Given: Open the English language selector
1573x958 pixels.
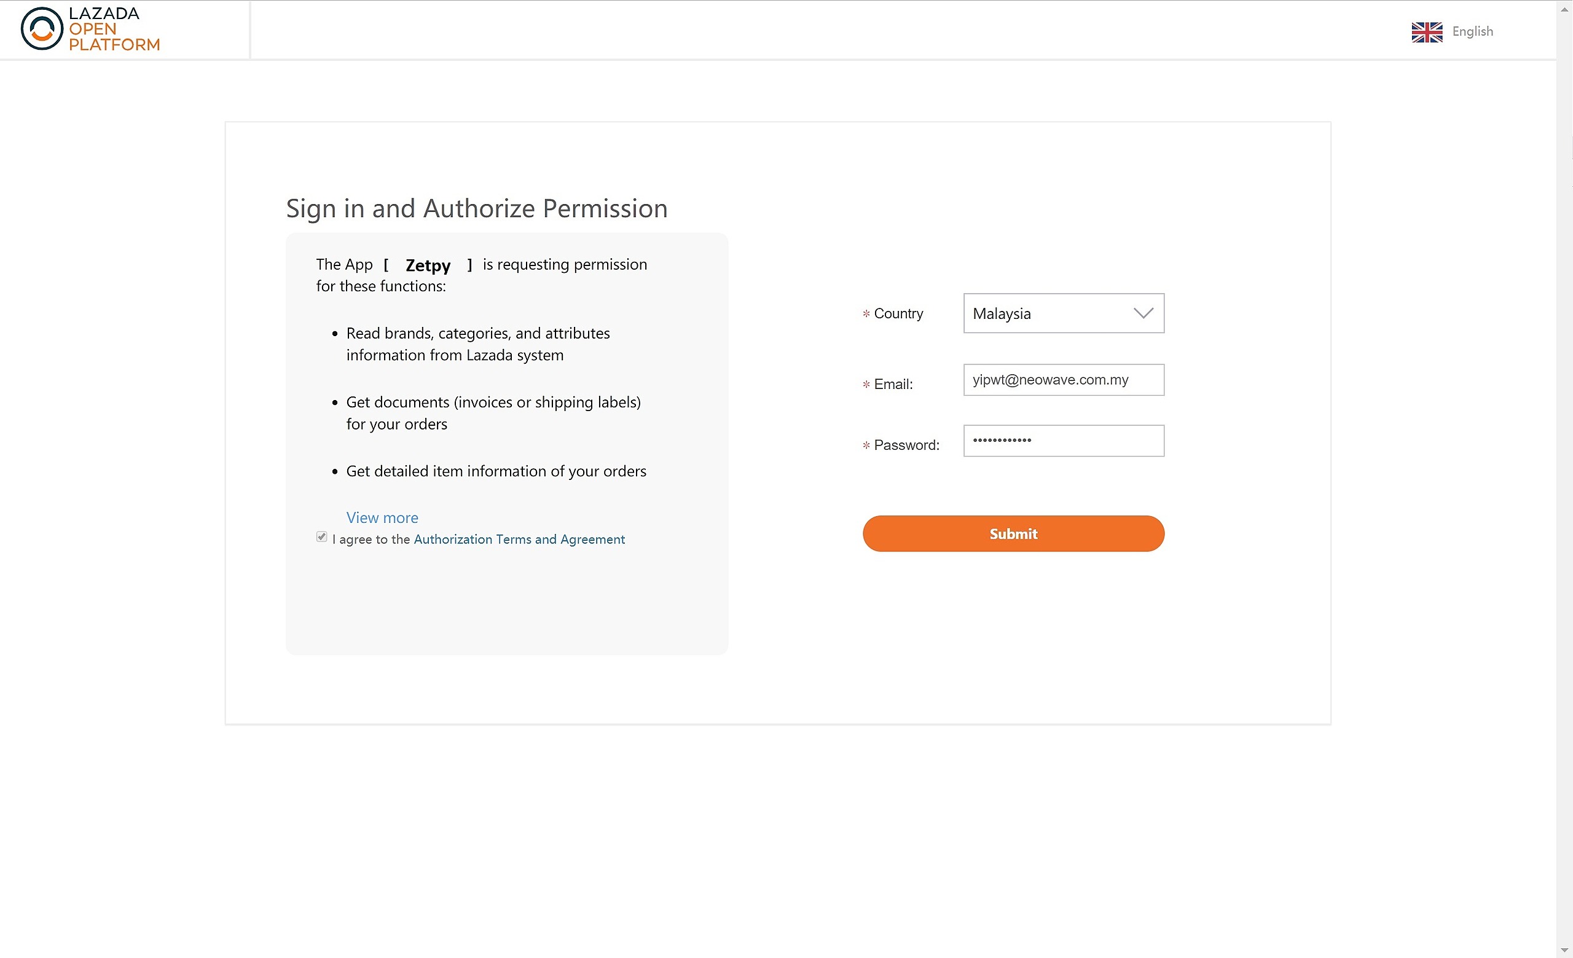Looking at the screenshot, I should 1472,32.
